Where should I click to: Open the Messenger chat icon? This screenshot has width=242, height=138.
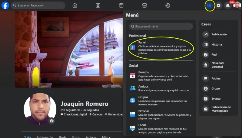(x=218, y=5)
